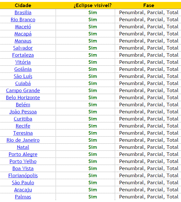Select the Belo Horizonte link
The width and height of the screenshot is (181, 202).
coord(23,98)
